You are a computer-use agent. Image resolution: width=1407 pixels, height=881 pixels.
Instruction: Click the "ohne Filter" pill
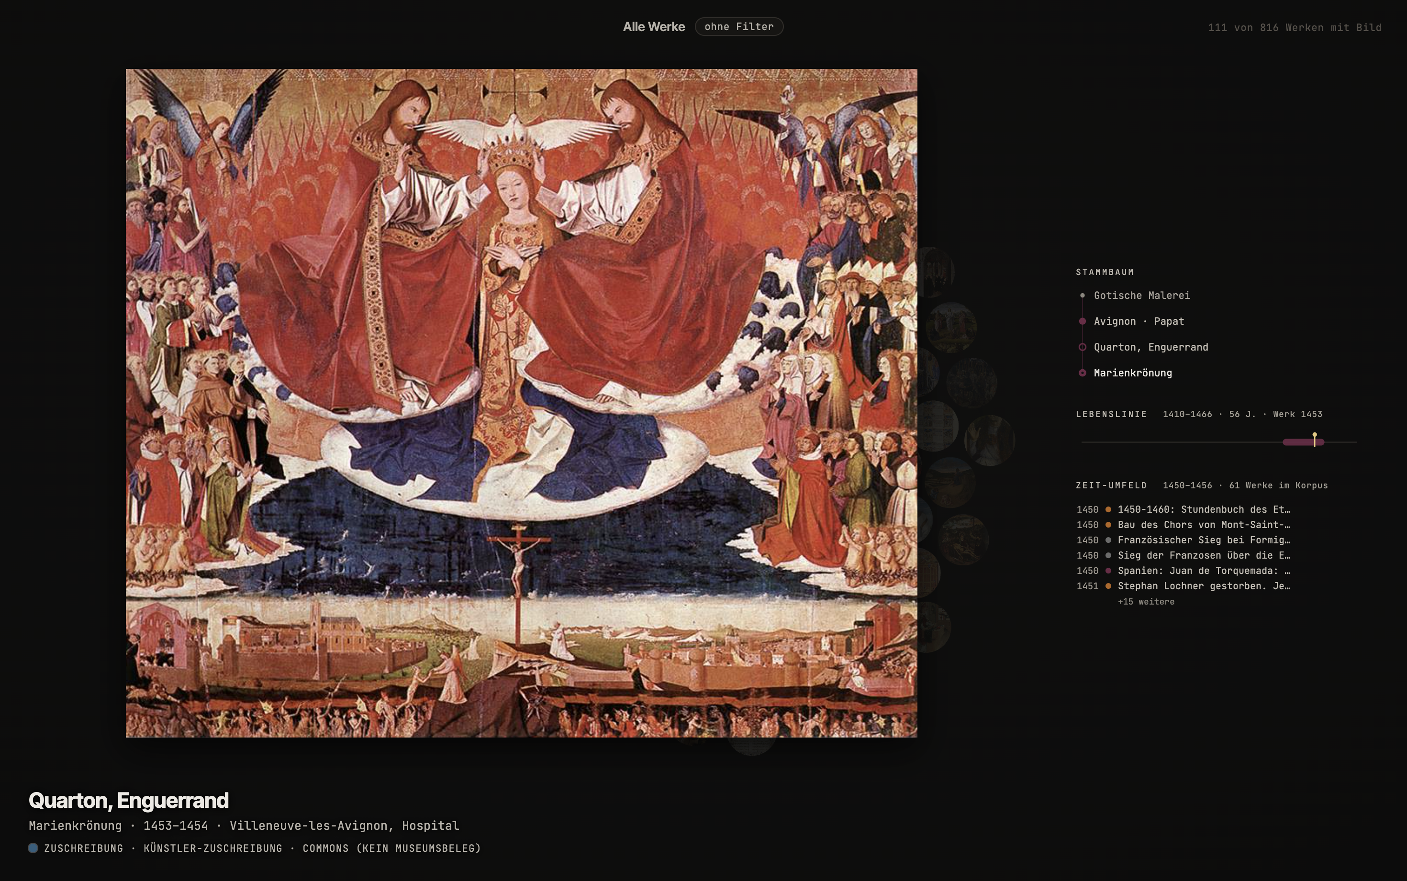coord(739,27)
